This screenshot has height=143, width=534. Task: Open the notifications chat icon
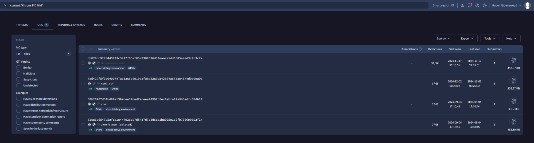tap(470, 5)
